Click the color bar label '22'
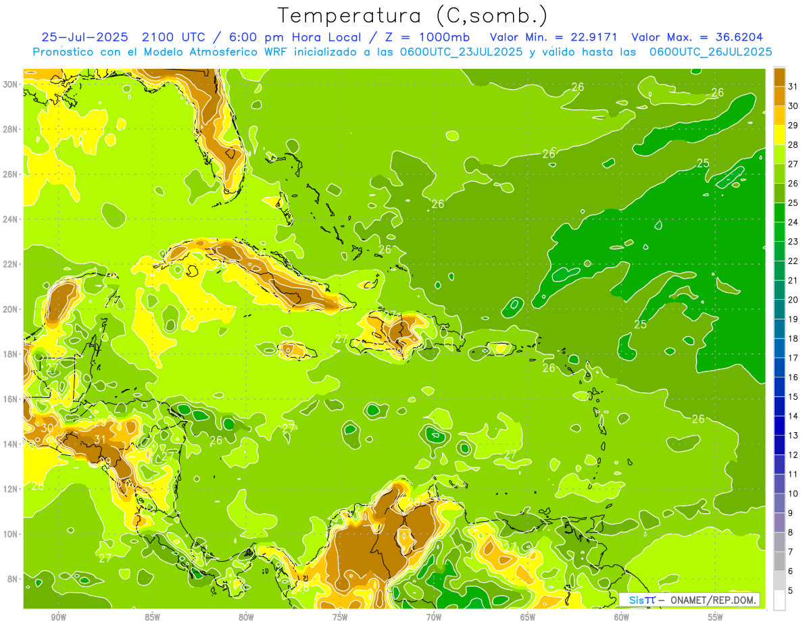 (793, 261)
